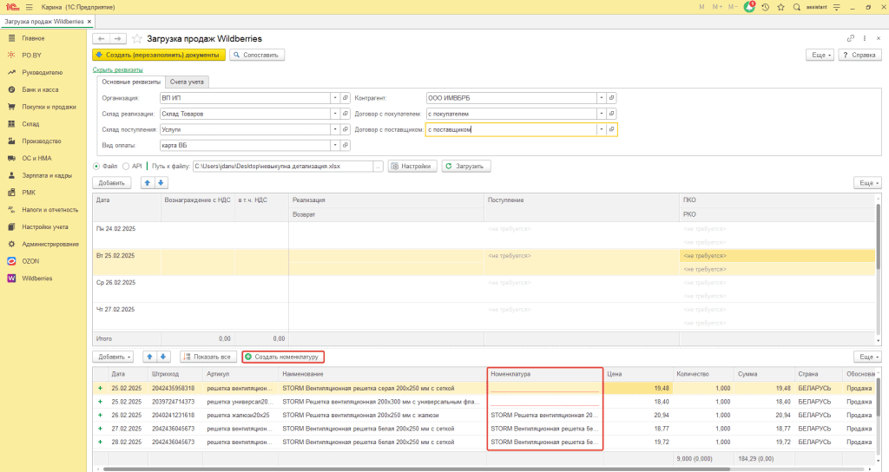
Task: Open Администрирование gear section
Action: coord(50,244)
